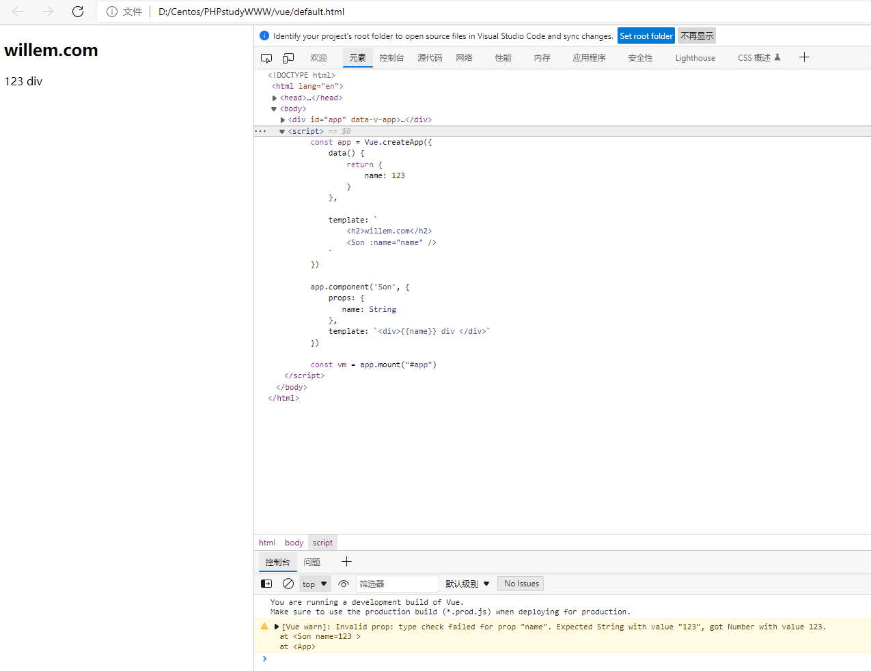Click the willem.com page heading

(x=51, y=50)
